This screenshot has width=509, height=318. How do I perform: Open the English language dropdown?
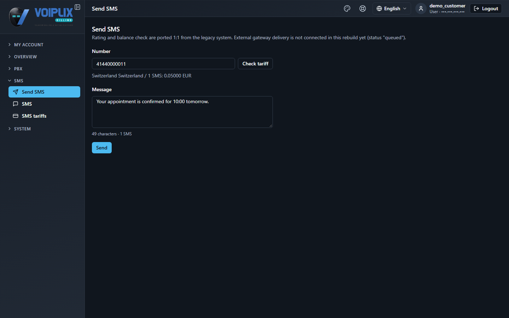pyautogui.click(x=392, y=8)
